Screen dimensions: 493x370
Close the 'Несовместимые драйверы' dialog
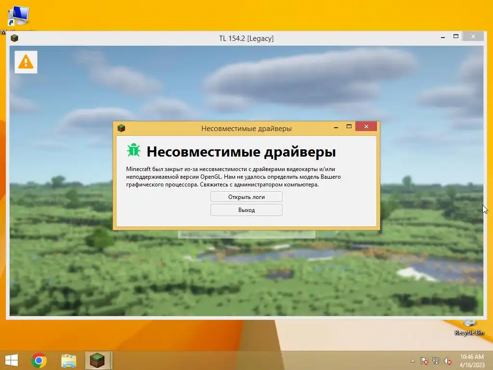point(366,127)
